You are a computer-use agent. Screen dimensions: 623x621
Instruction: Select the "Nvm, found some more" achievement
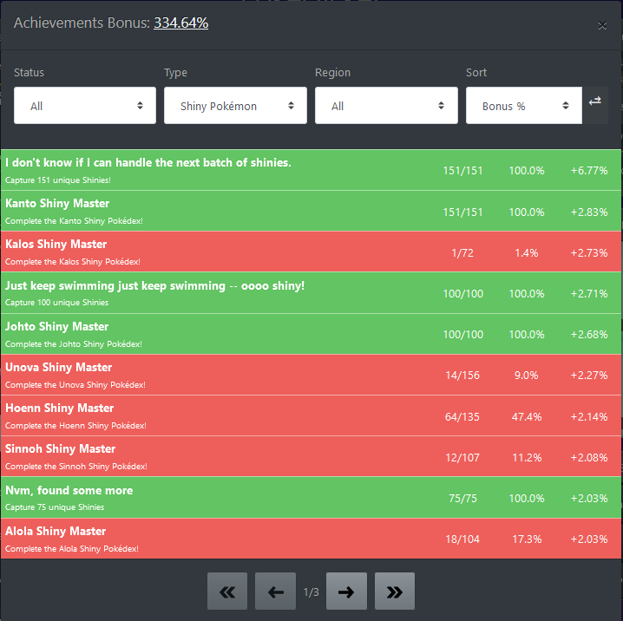[311, 498]
